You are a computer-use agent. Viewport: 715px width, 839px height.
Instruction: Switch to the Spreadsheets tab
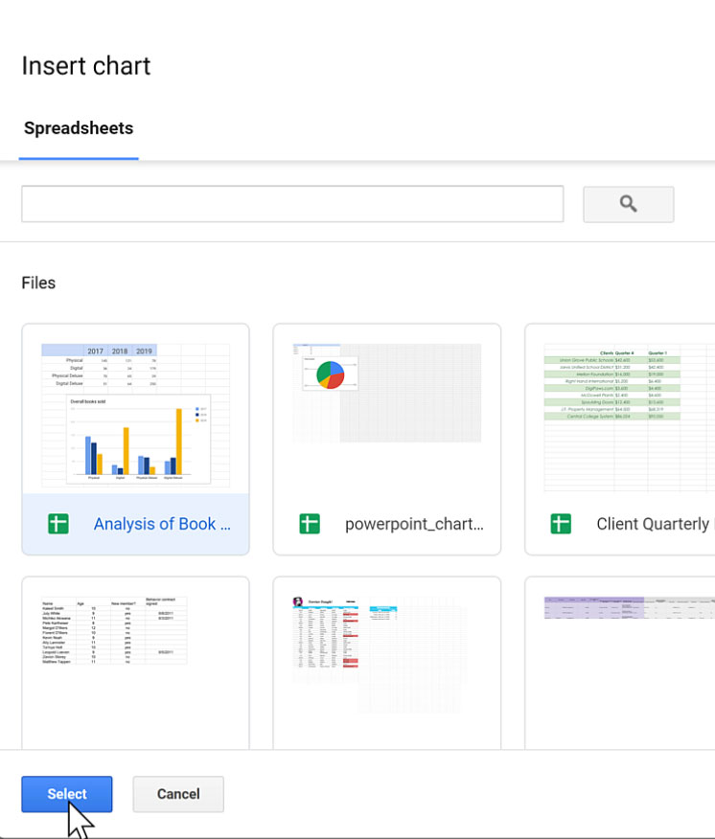[78, 127]
